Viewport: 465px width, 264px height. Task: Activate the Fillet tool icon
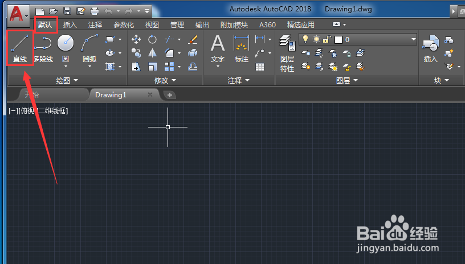[x=169, y=53]
